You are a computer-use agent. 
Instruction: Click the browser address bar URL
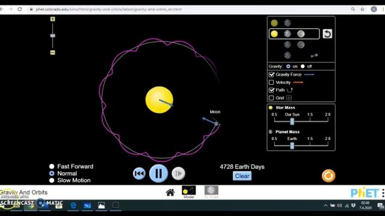108,9
